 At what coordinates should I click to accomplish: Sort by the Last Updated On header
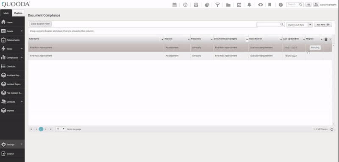[291, 39]
